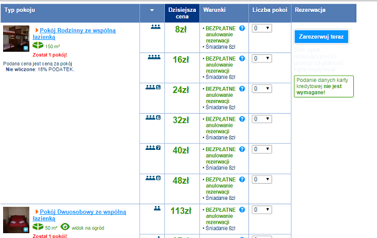Click the help icon in the 16zł row

coord(242,59)
